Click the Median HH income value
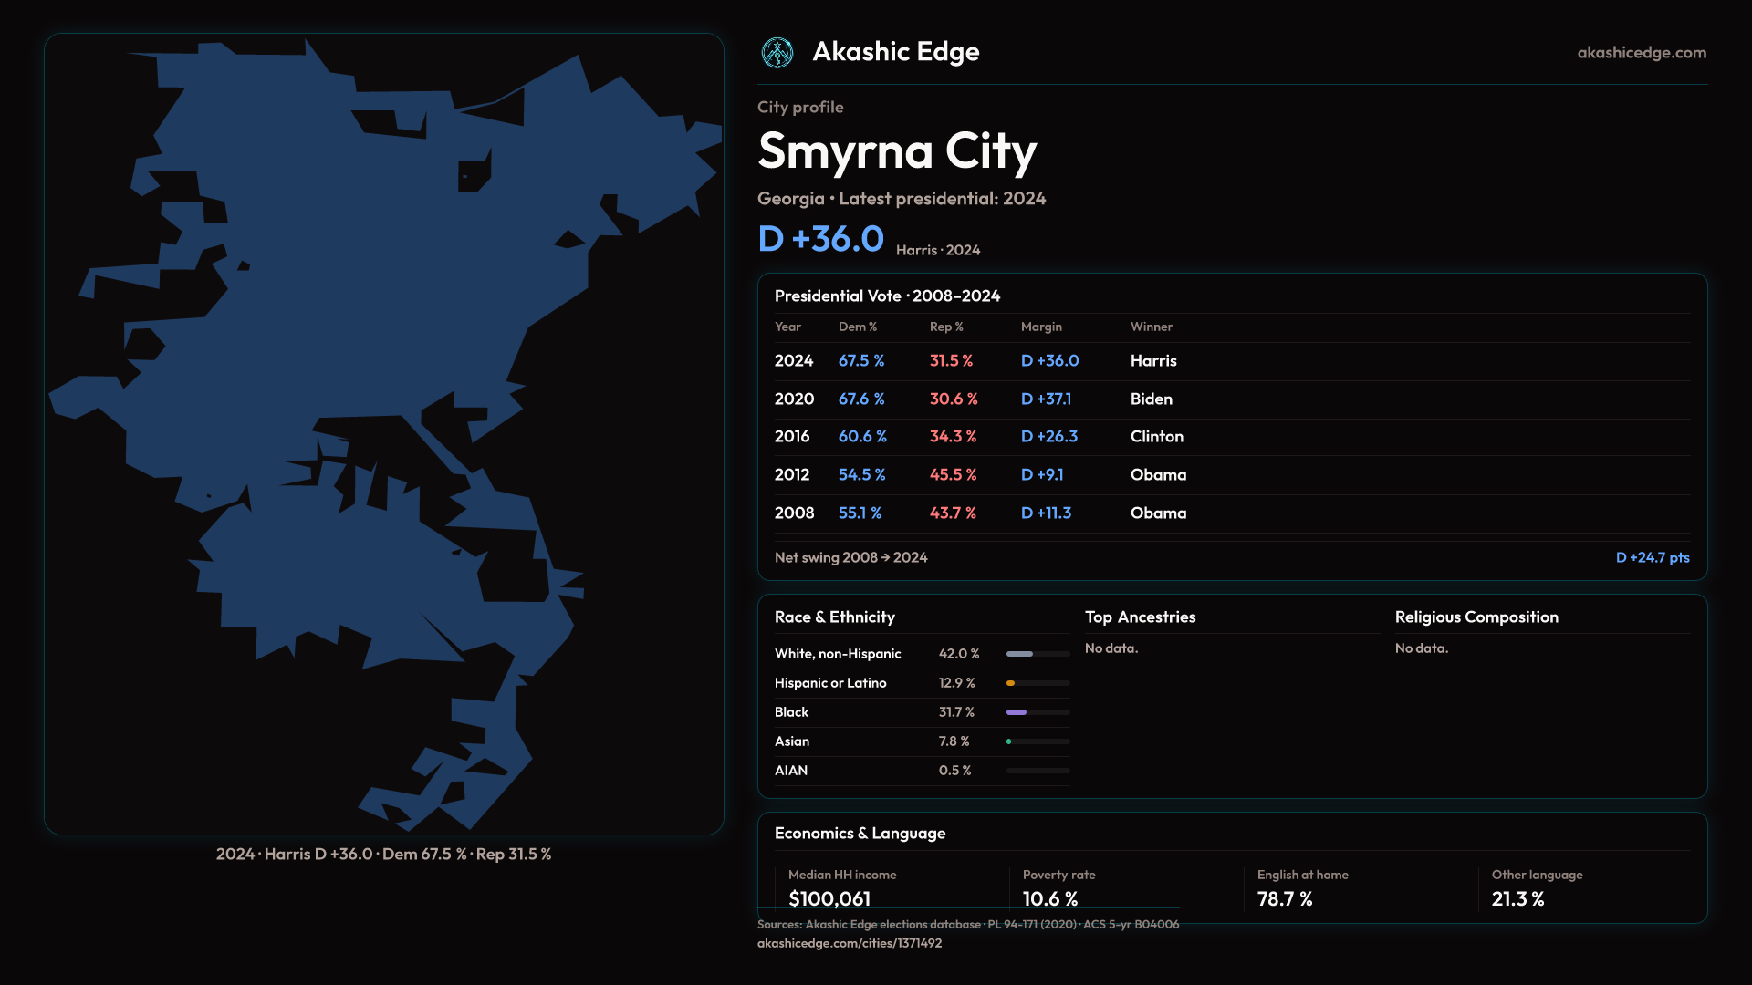Viewport: 1752px width, 985px height. click(x=829, y=898)
